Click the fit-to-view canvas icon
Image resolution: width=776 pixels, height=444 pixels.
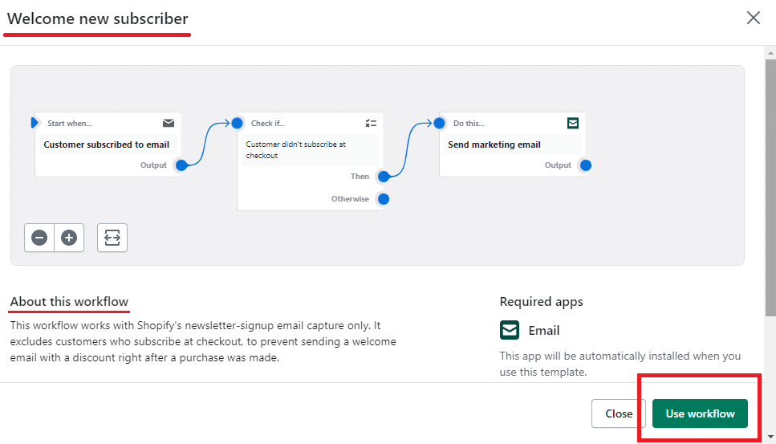pyautogui.click(x=112, y=238)
